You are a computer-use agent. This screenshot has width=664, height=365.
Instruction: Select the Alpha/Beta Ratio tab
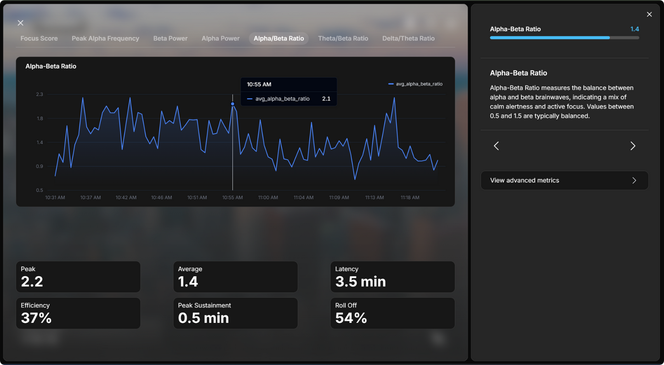click(x=278, y=39)
